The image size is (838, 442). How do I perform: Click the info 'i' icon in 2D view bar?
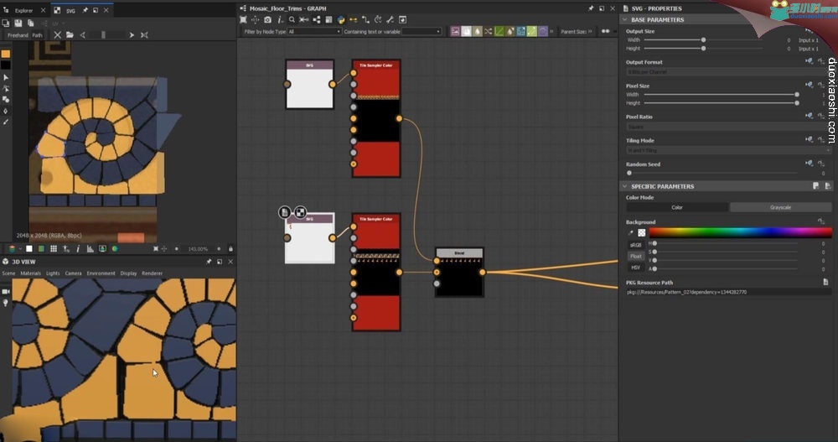[78, 249]
